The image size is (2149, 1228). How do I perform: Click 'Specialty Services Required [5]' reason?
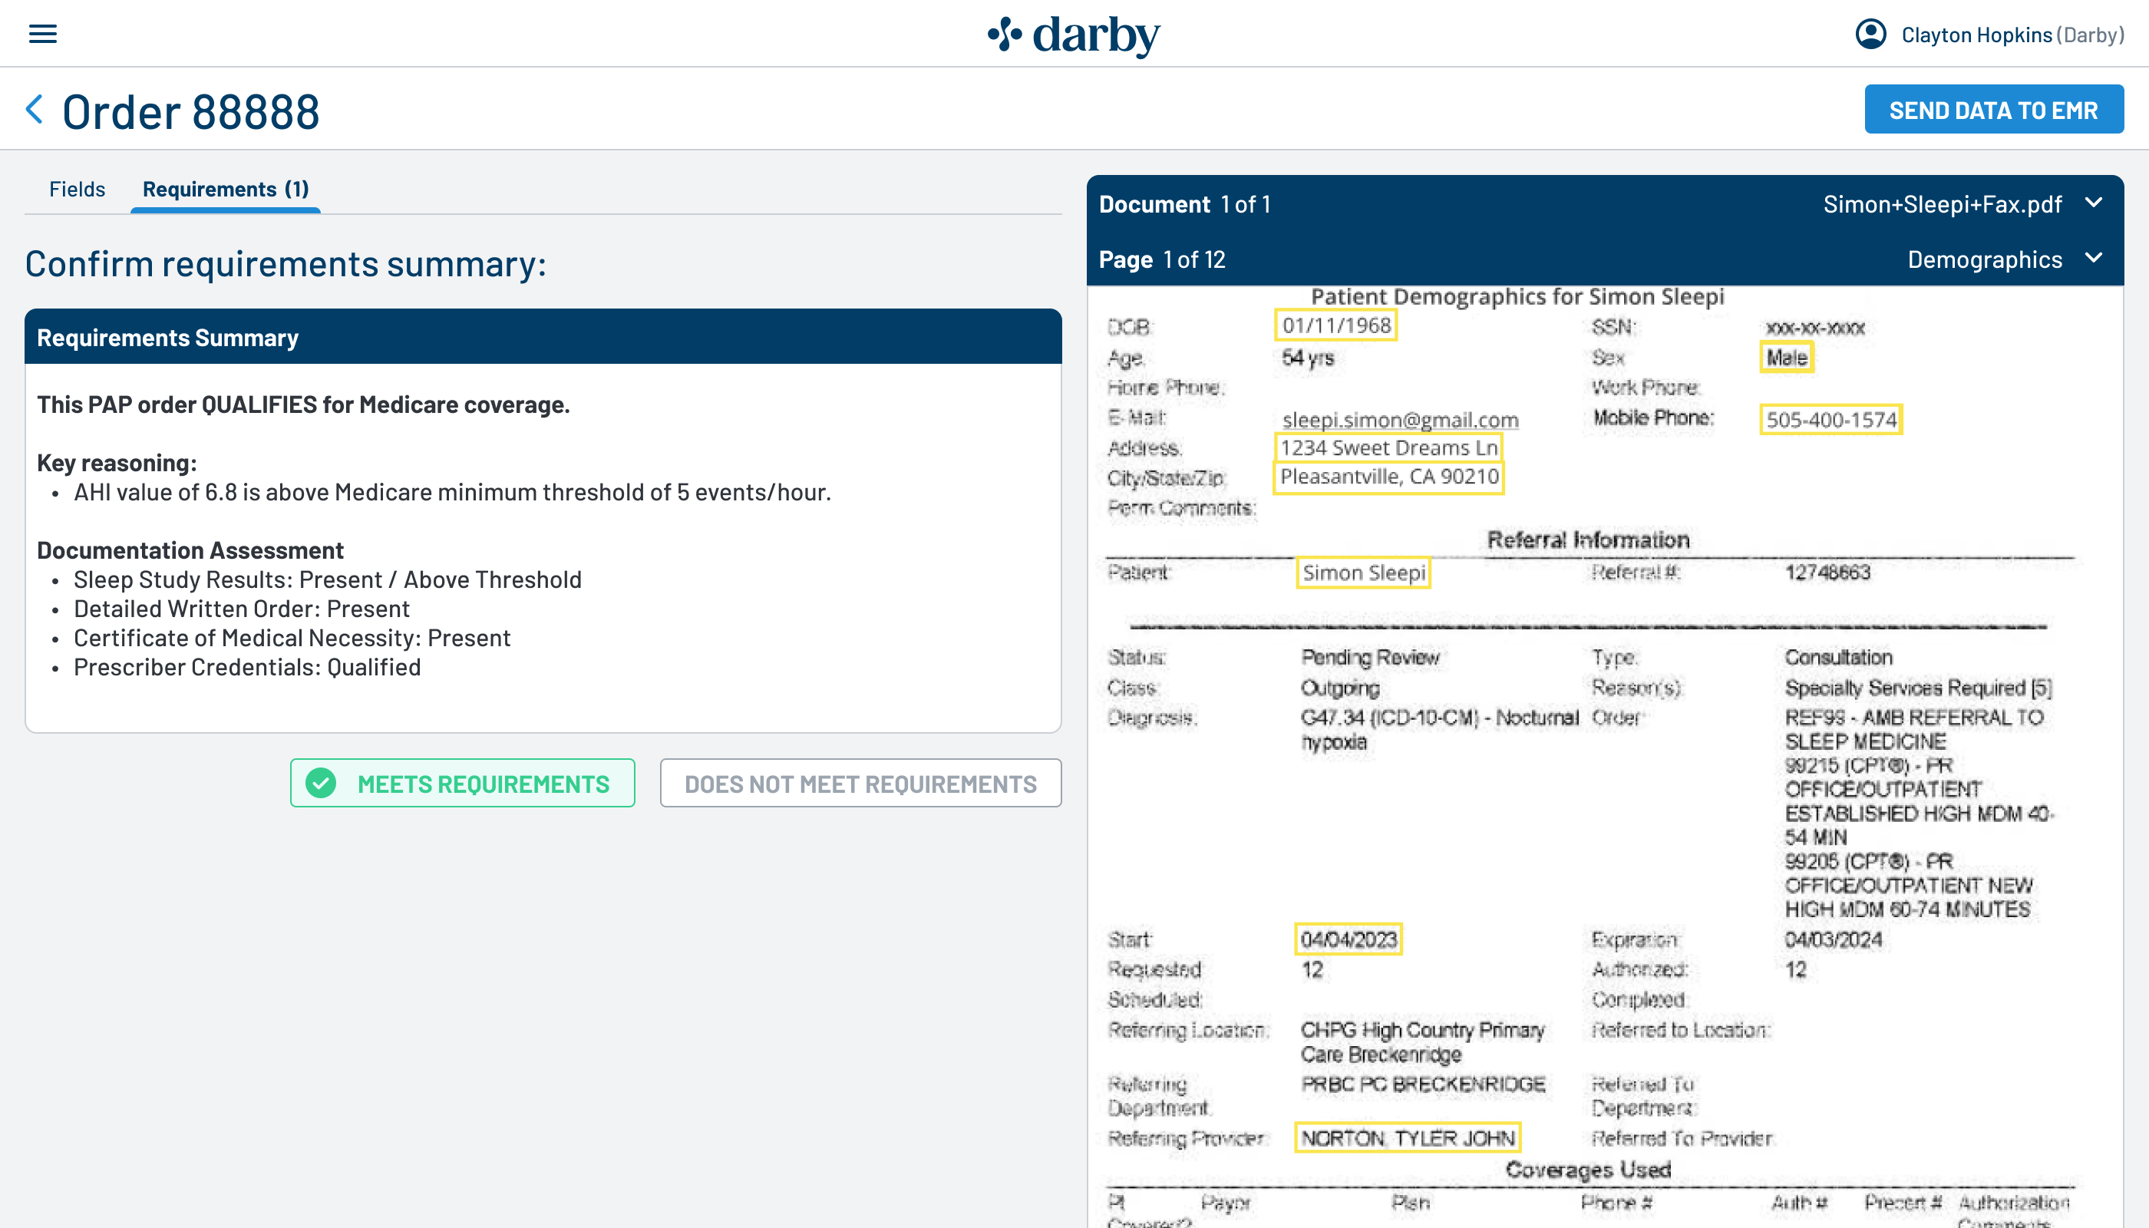(x=1918, y=688)
